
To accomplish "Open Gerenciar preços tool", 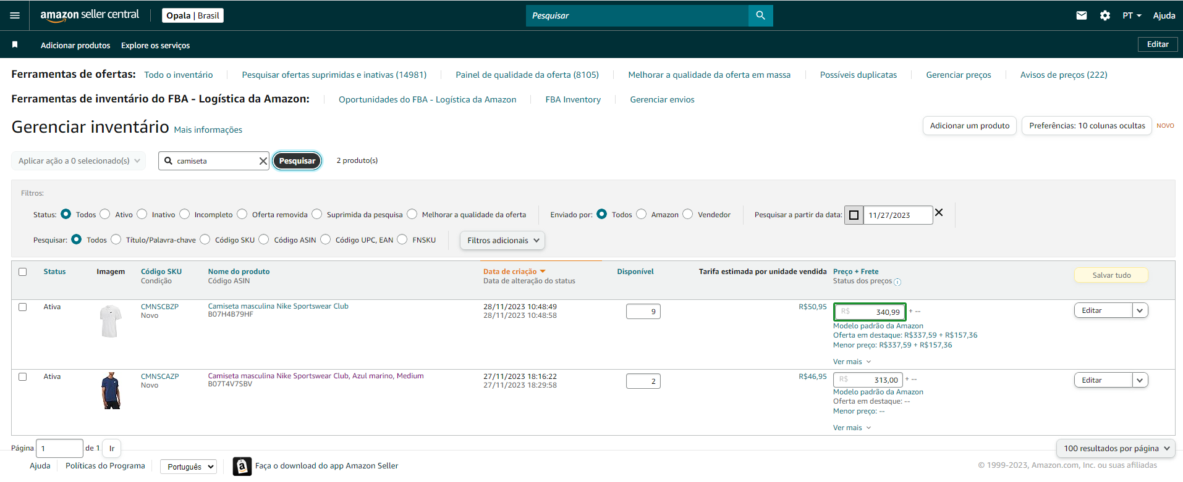I will pos(959,75).
